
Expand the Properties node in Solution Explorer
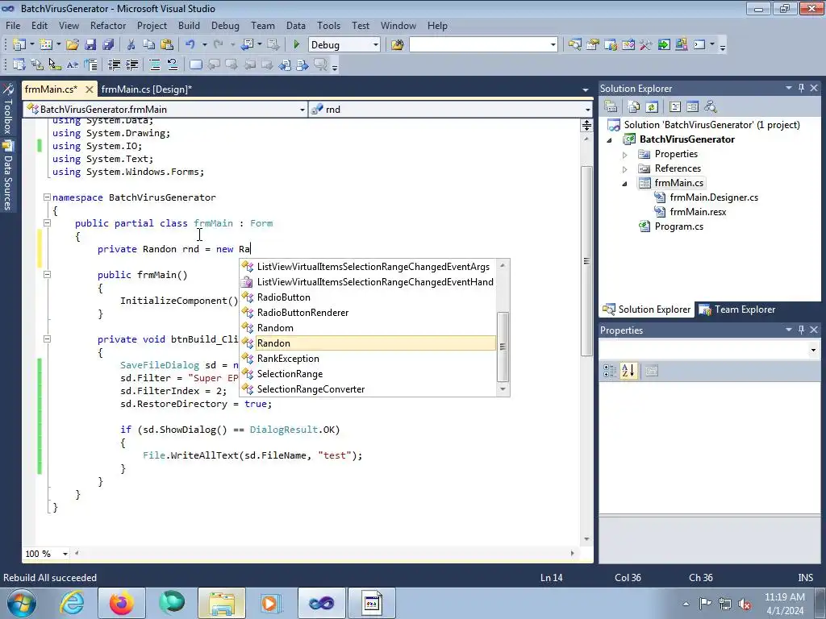click(625, 155)
